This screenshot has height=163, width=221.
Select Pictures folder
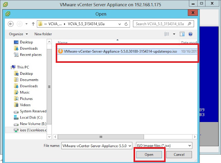(x=23, y=99)
